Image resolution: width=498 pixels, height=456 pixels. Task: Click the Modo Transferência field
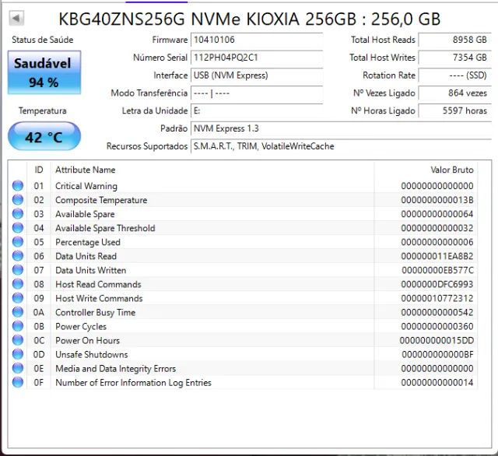coord(257,93)
